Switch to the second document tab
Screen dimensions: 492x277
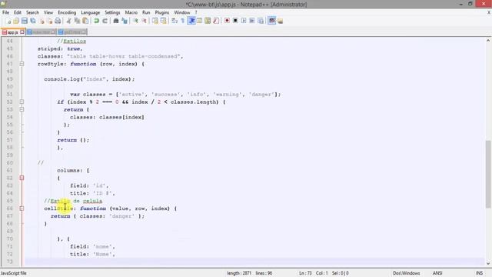tap(41, 32)
